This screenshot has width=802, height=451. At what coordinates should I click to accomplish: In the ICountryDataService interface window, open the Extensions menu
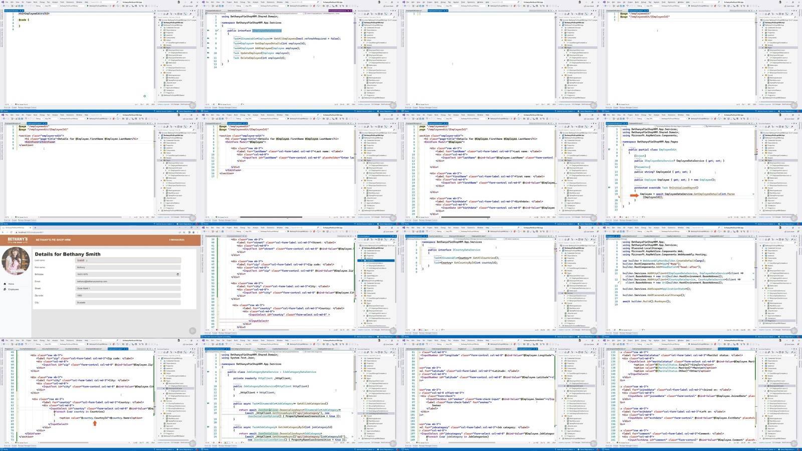coord(471,228)
